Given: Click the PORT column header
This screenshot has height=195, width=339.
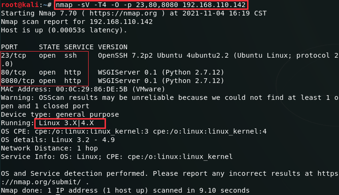Looking at the screenshot, I should 9,47.
